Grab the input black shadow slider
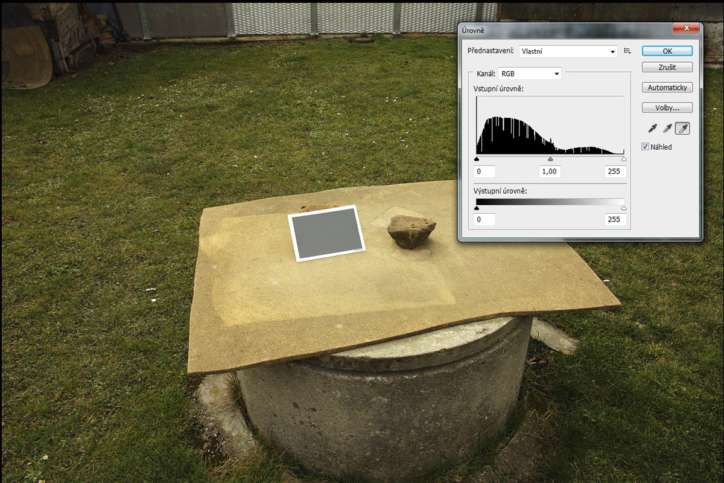Viewport: 724px width, 483px height. pyautogui.click(x=477, y=159)
